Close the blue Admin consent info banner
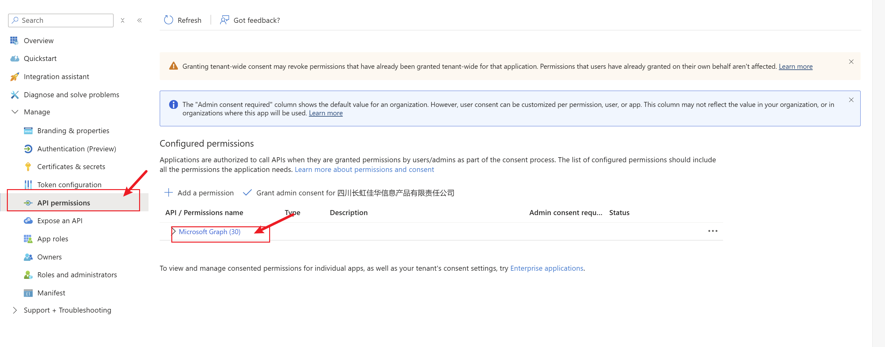The height and width of the screenshot is (347, 885). (851, 100)
